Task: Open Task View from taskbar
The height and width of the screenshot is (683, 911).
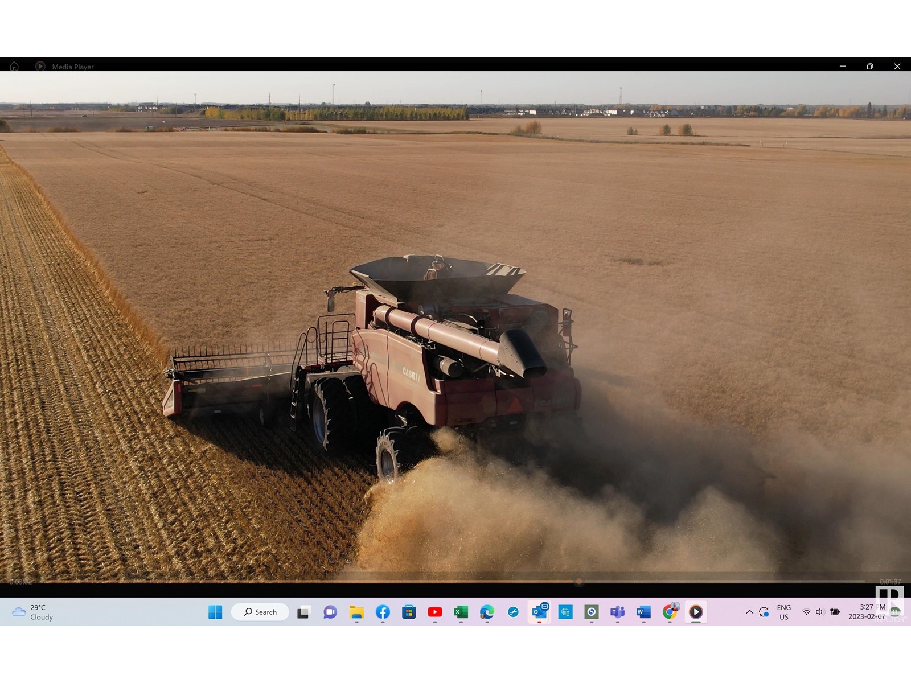Action: 303,612
